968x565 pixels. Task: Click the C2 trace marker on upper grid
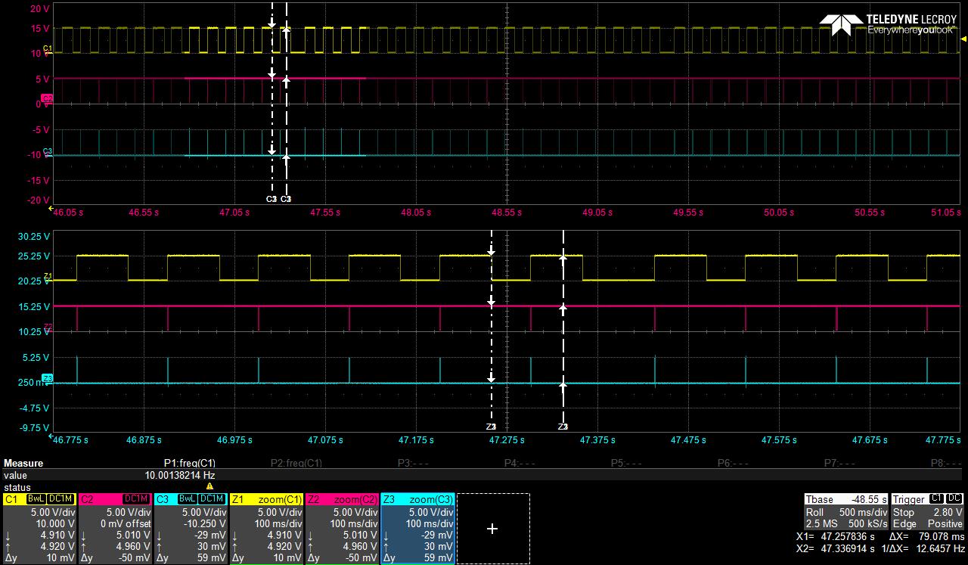[47, 99]
